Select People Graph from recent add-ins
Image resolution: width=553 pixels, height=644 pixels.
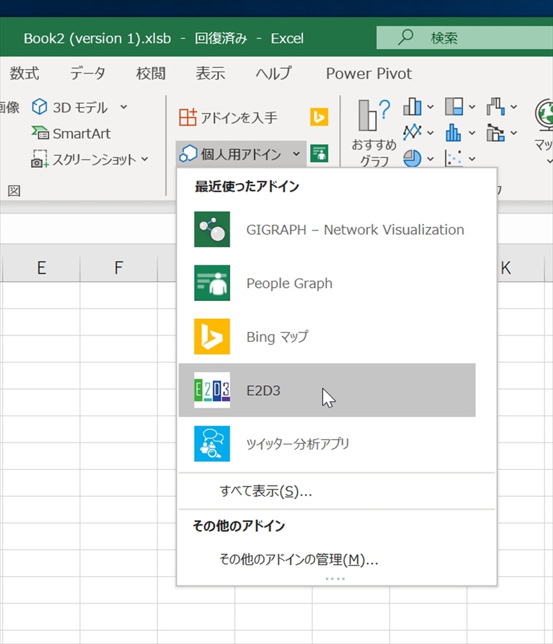pos(327,283)
